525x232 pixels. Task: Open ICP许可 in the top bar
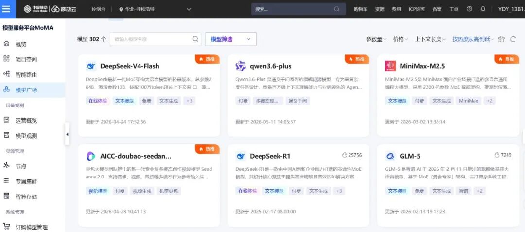[x=417, y=9]
